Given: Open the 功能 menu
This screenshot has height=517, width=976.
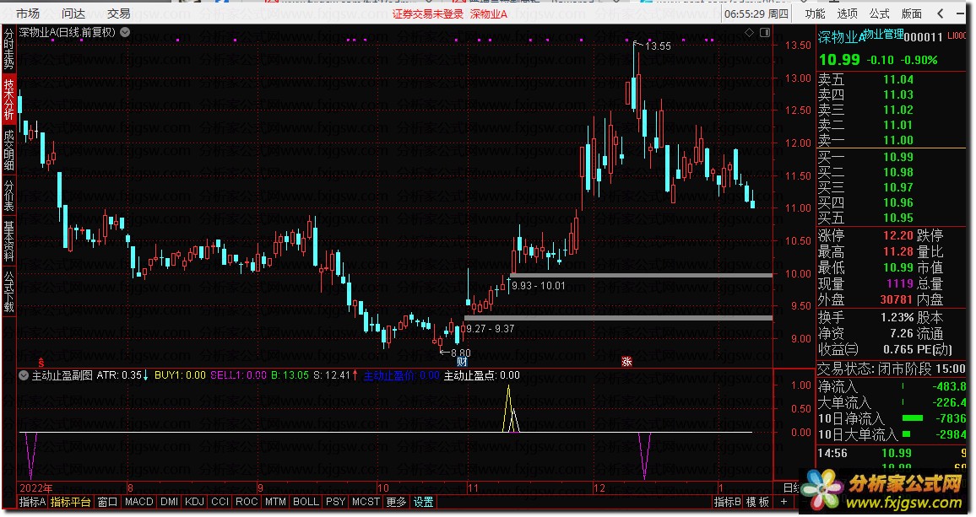Looking at the screenshot, I should pyautogui.click(x=815, y=13).
